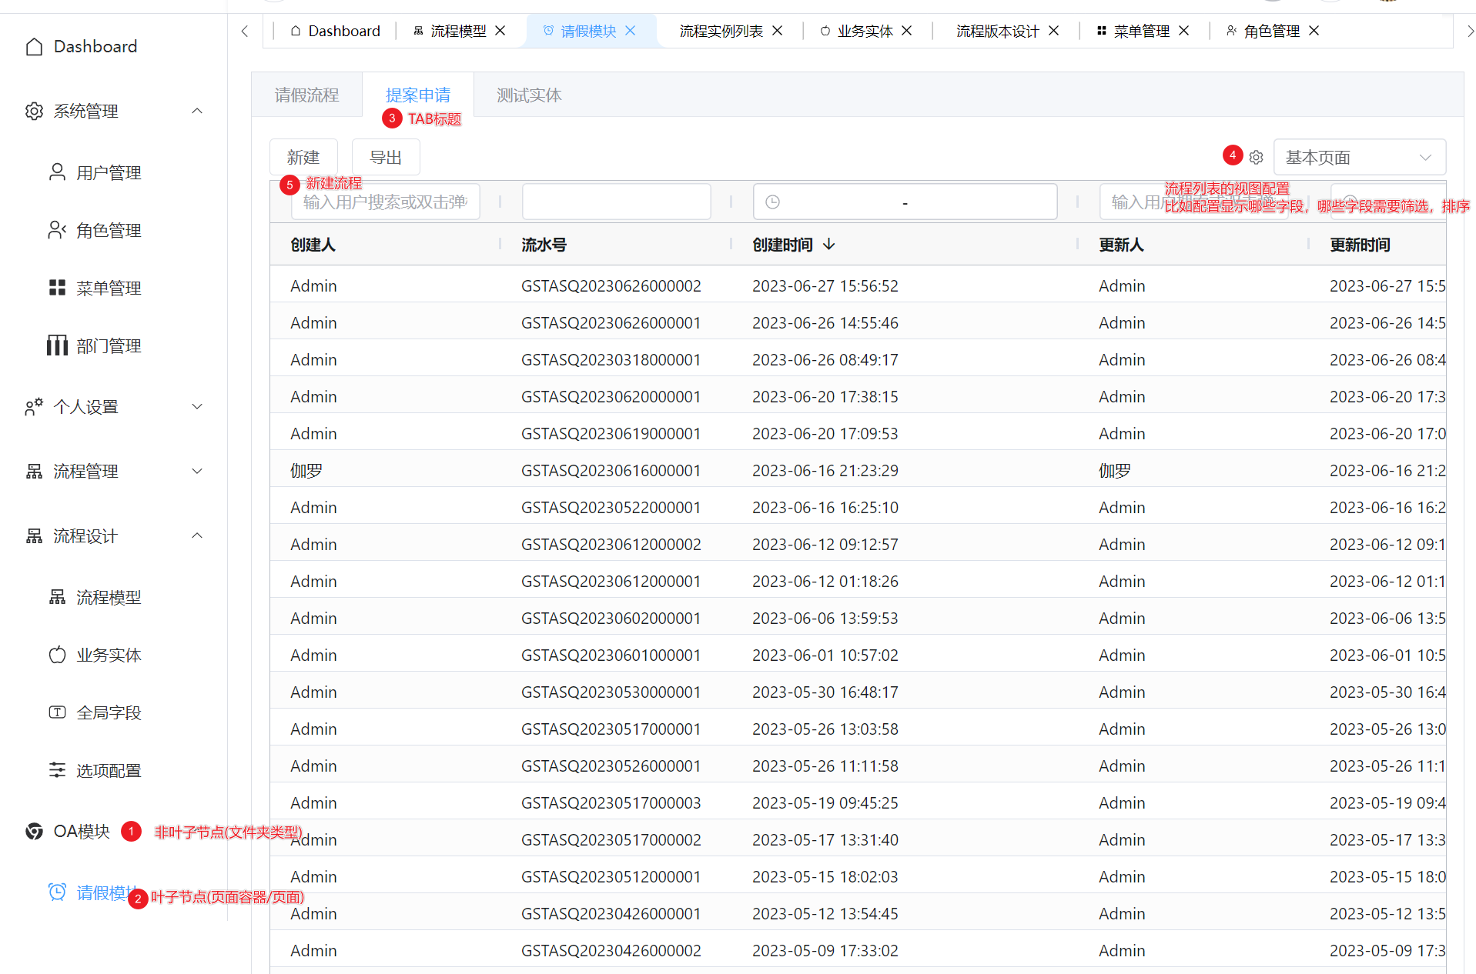Sort by 创建时间 descending arrow
This screenshot has width=1476, height=974.
pos(829,245)
